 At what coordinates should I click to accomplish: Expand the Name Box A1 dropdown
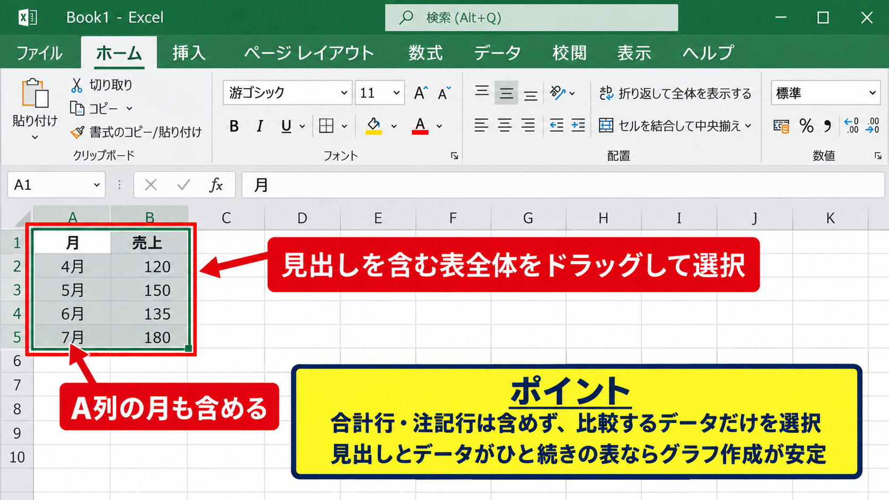[96, 185]
